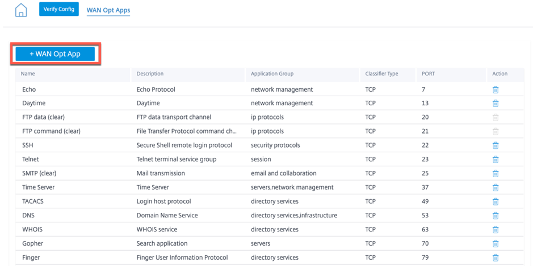Select the FTP data (clear) row name

pos(43,117)
